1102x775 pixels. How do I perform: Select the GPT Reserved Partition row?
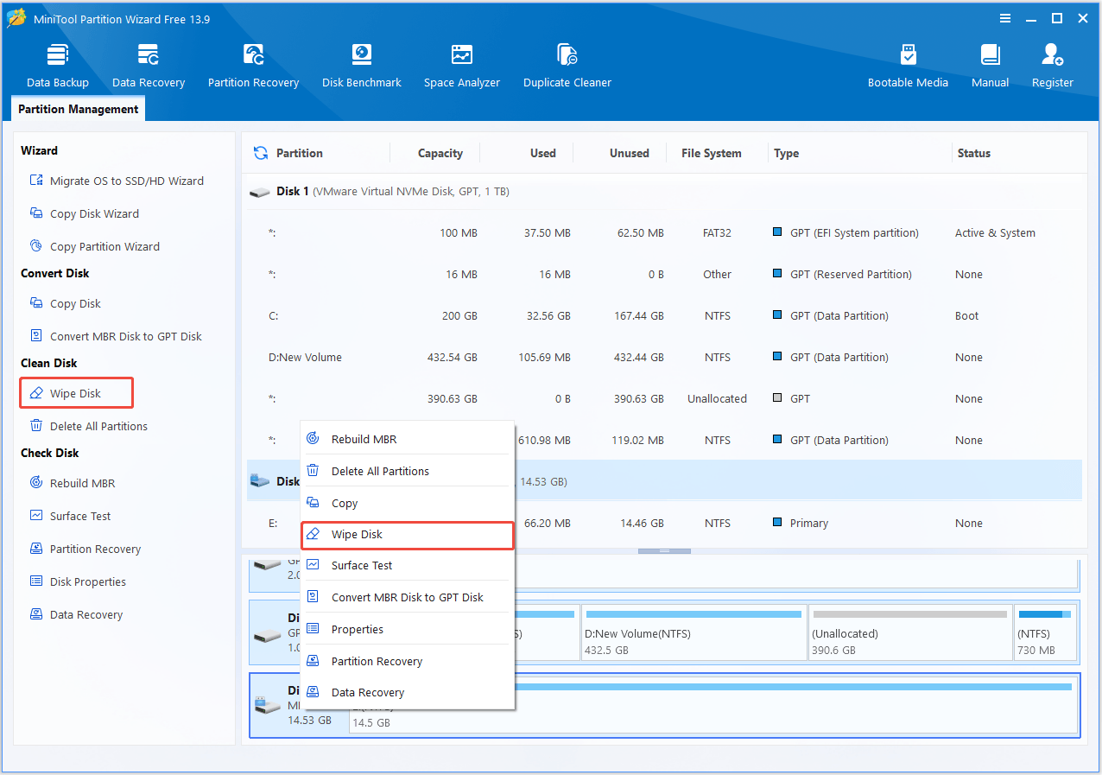[664, 274]
